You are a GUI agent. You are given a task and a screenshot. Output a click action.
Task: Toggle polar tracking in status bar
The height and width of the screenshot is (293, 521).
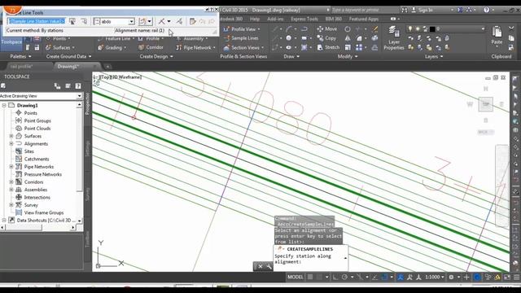[344, 277]
